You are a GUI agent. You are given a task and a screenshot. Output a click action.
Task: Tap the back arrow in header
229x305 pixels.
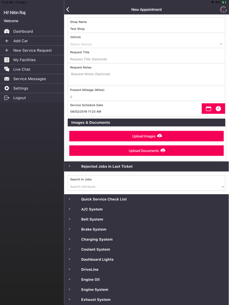coord(68,10)
